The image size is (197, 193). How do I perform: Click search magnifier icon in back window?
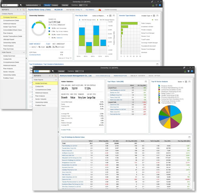(x=21, y=5)
